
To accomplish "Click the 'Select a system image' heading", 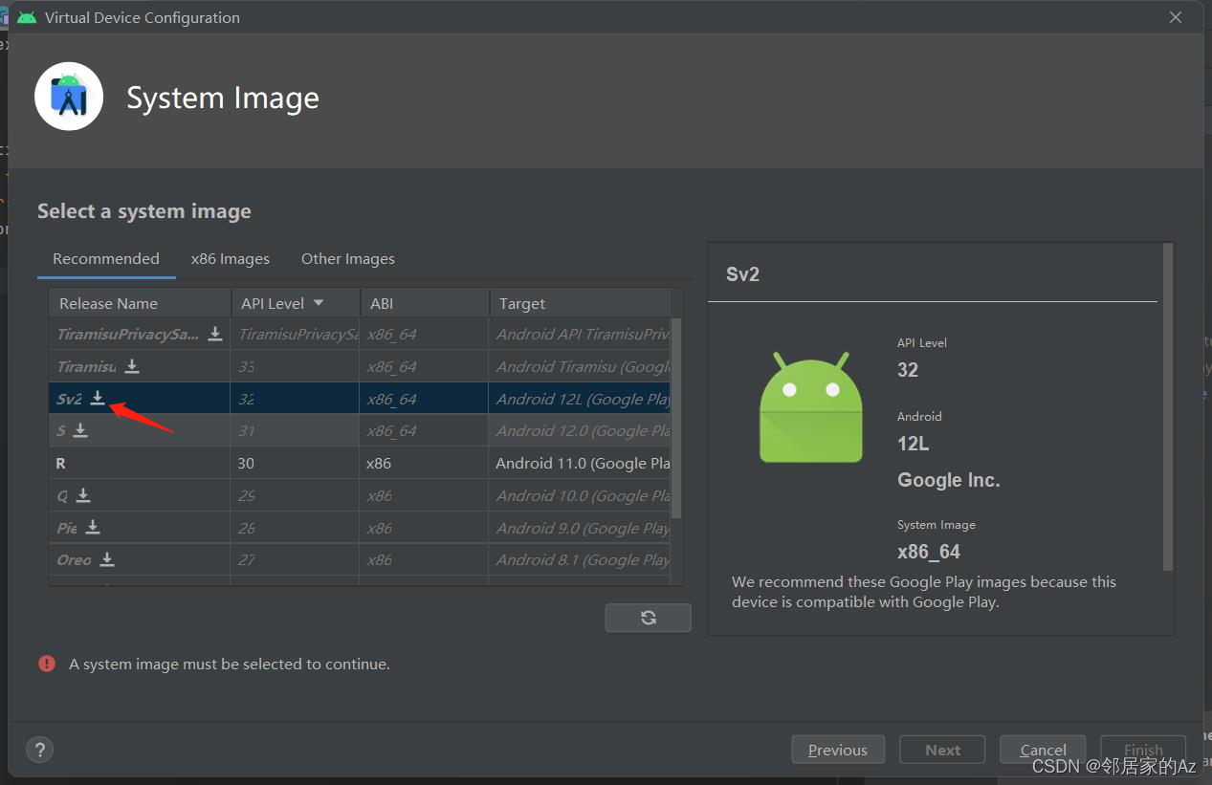I will pyautogui.click(x=144, y=211).
